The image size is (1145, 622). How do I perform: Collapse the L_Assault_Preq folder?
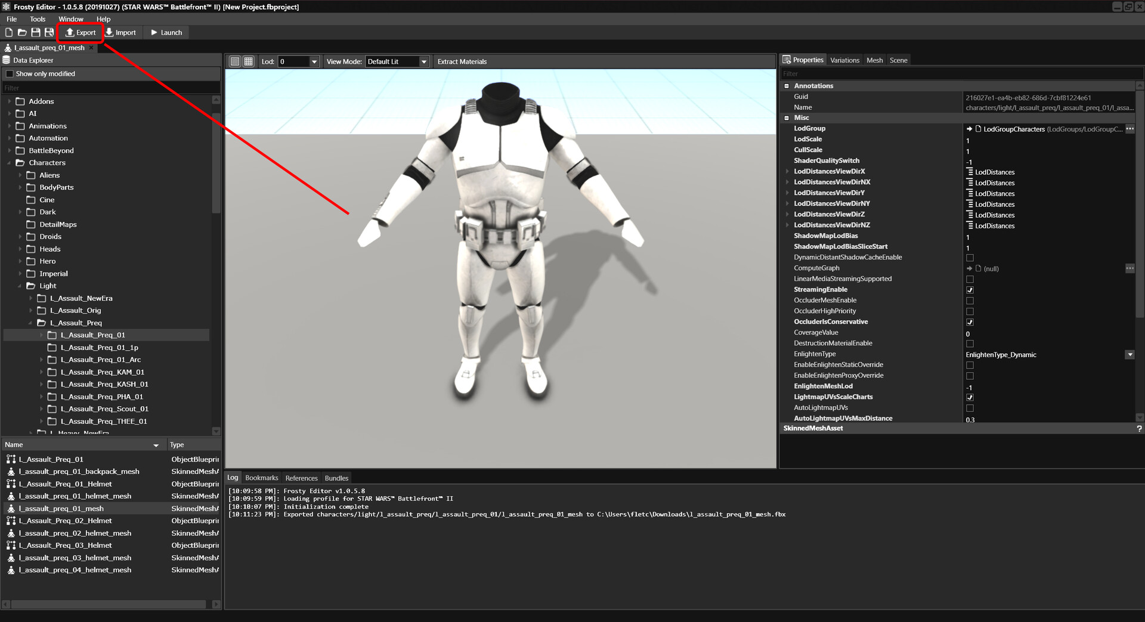click(x=30, y=323)
